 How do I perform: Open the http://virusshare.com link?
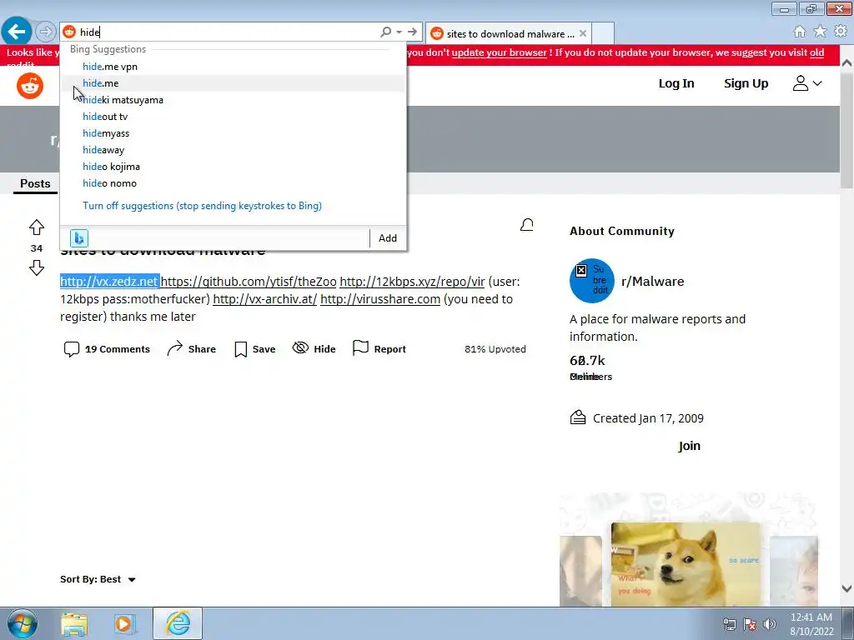tap(380, 299)
